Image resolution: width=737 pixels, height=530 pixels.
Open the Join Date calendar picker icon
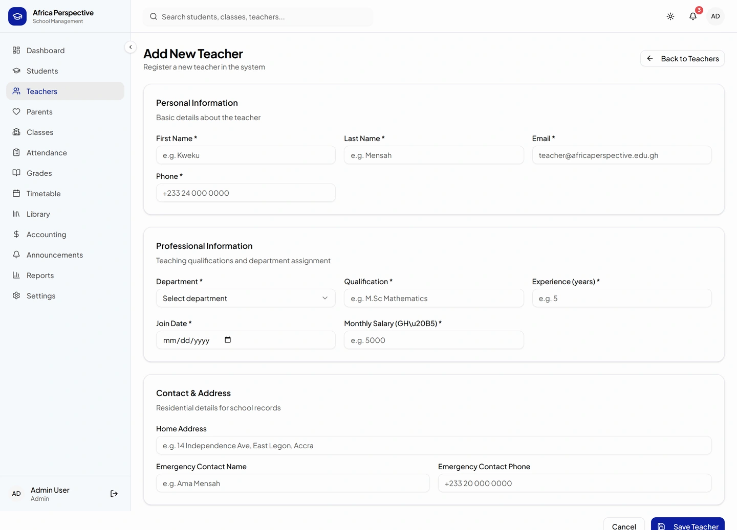pyautogui.click(x=228, y=340)
